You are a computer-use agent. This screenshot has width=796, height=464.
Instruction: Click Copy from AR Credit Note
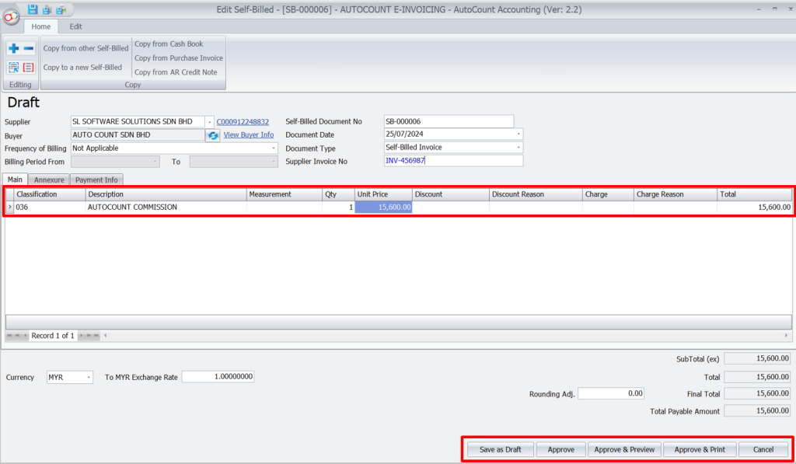(176, 72)
